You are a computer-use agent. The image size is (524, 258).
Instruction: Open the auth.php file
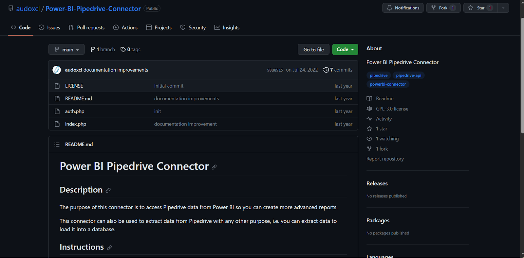click(75, 111)
